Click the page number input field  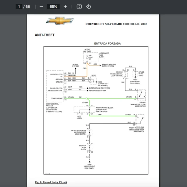point(19,7)
